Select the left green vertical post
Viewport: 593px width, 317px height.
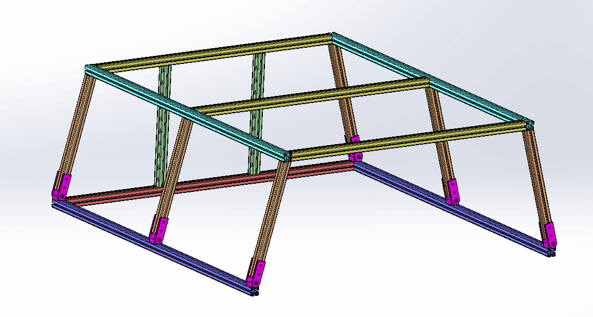[163, 125]
